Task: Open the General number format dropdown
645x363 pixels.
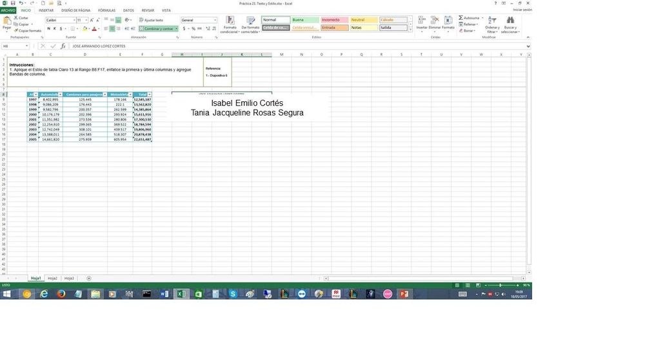Action: point(215,20)
